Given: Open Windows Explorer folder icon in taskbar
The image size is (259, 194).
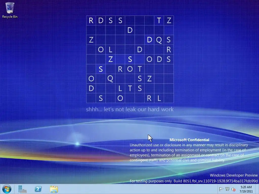Looking at the screenshot, I should pyautogui.click(x=54, y=189).
